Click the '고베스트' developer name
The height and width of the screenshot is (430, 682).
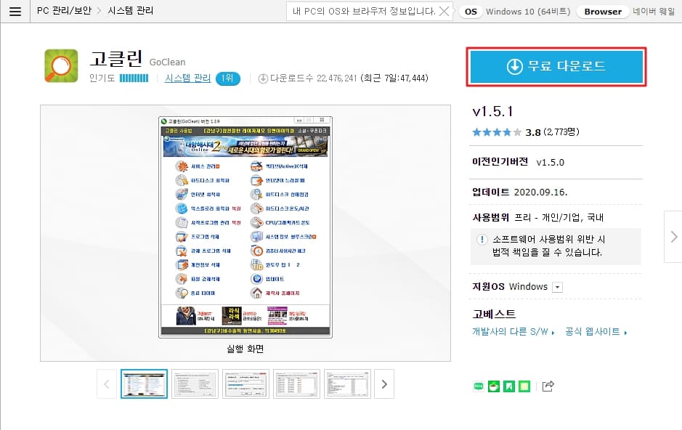(494, 314)
